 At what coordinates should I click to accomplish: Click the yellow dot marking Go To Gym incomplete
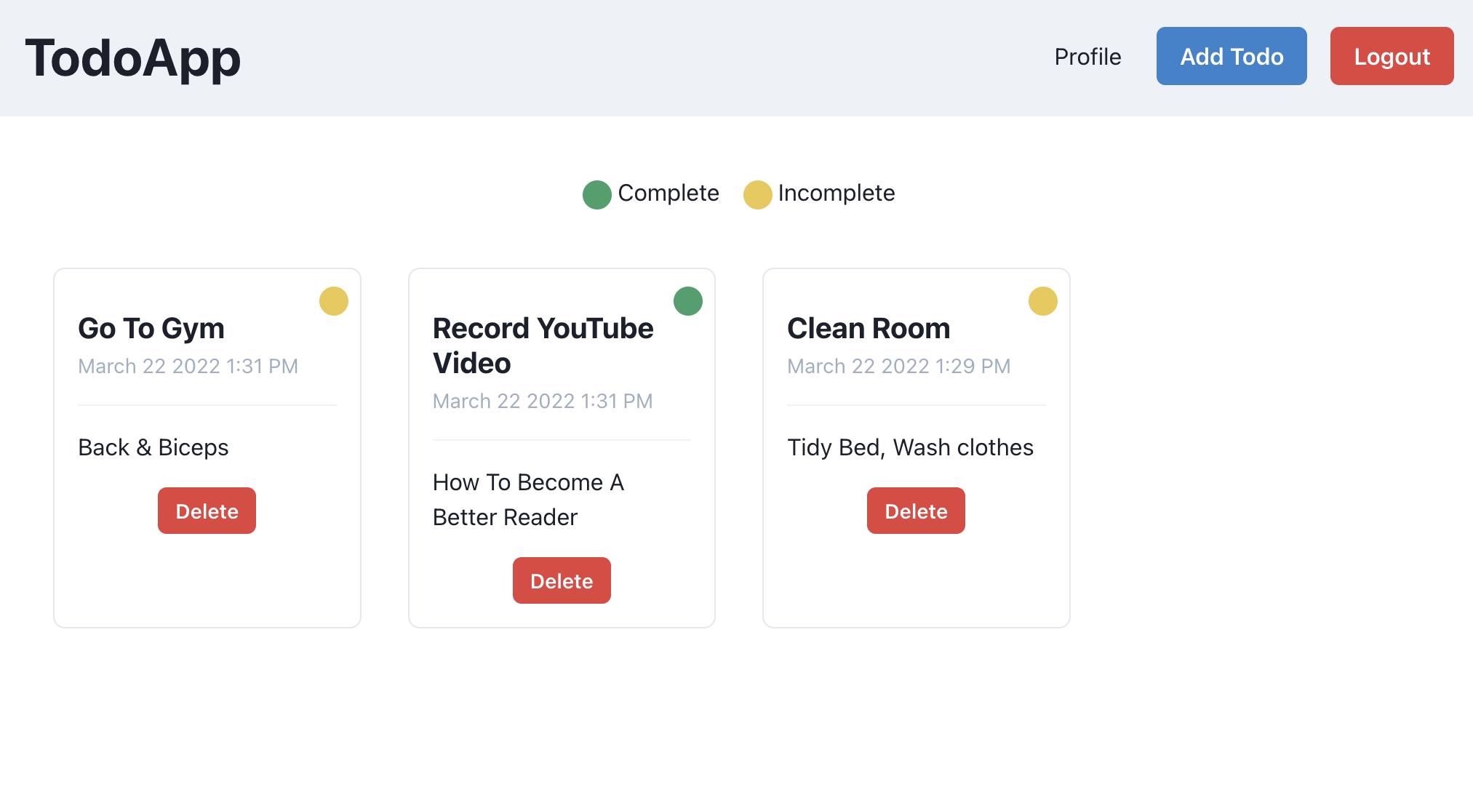point(334,301)
